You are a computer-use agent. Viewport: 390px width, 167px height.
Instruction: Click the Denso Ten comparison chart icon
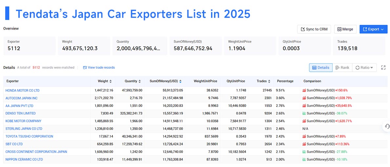(304, 113)
